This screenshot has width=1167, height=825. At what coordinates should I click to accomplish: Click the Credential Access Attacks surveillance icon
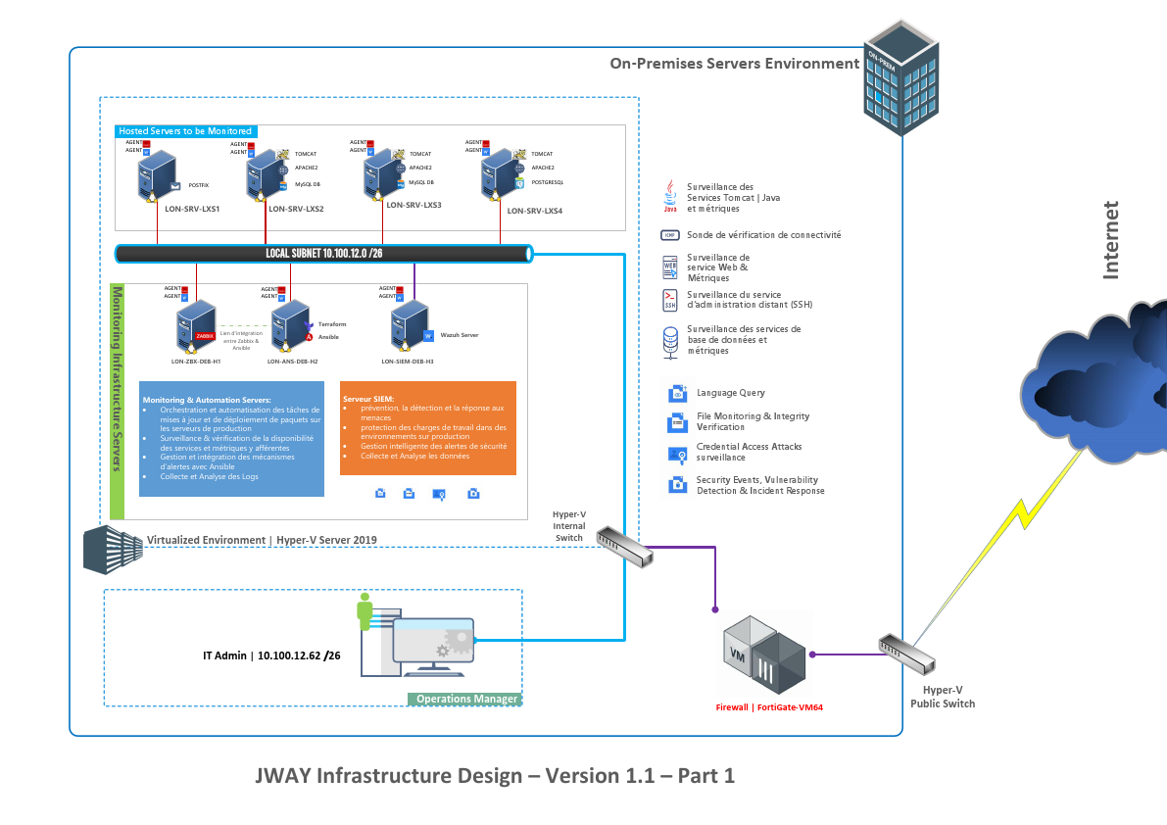676,454
